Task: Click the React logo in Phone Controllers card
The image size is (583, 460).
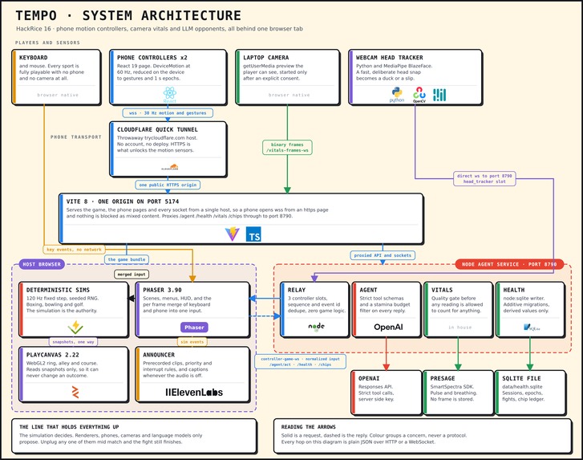Action: (x=169, y=95)
